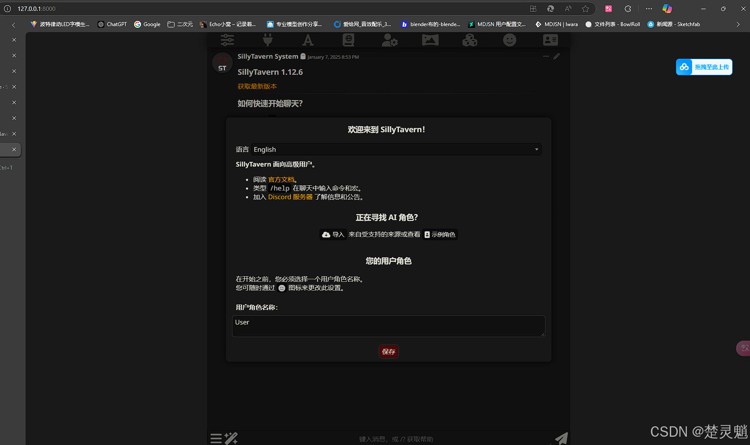Image resolution: width=750 pixels, height=445 pixels.
Task: Click the 用户角色名称 input field
Action: 389,326
